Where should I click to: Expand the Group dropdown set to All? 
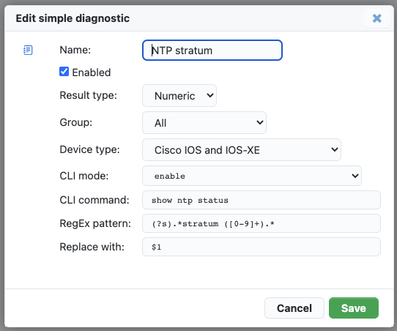204,123
